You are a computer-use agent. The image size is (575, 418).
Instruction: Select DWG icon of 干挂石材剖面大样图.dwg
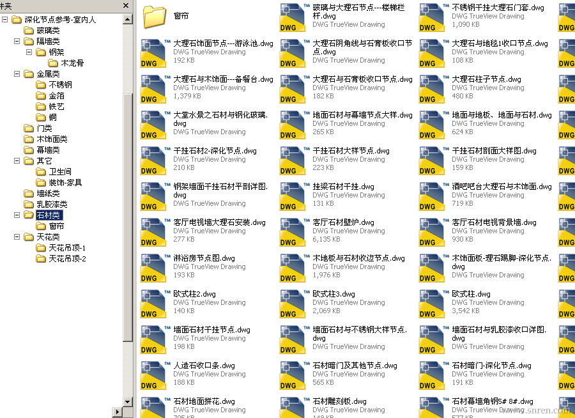click(x=431, y=160)
